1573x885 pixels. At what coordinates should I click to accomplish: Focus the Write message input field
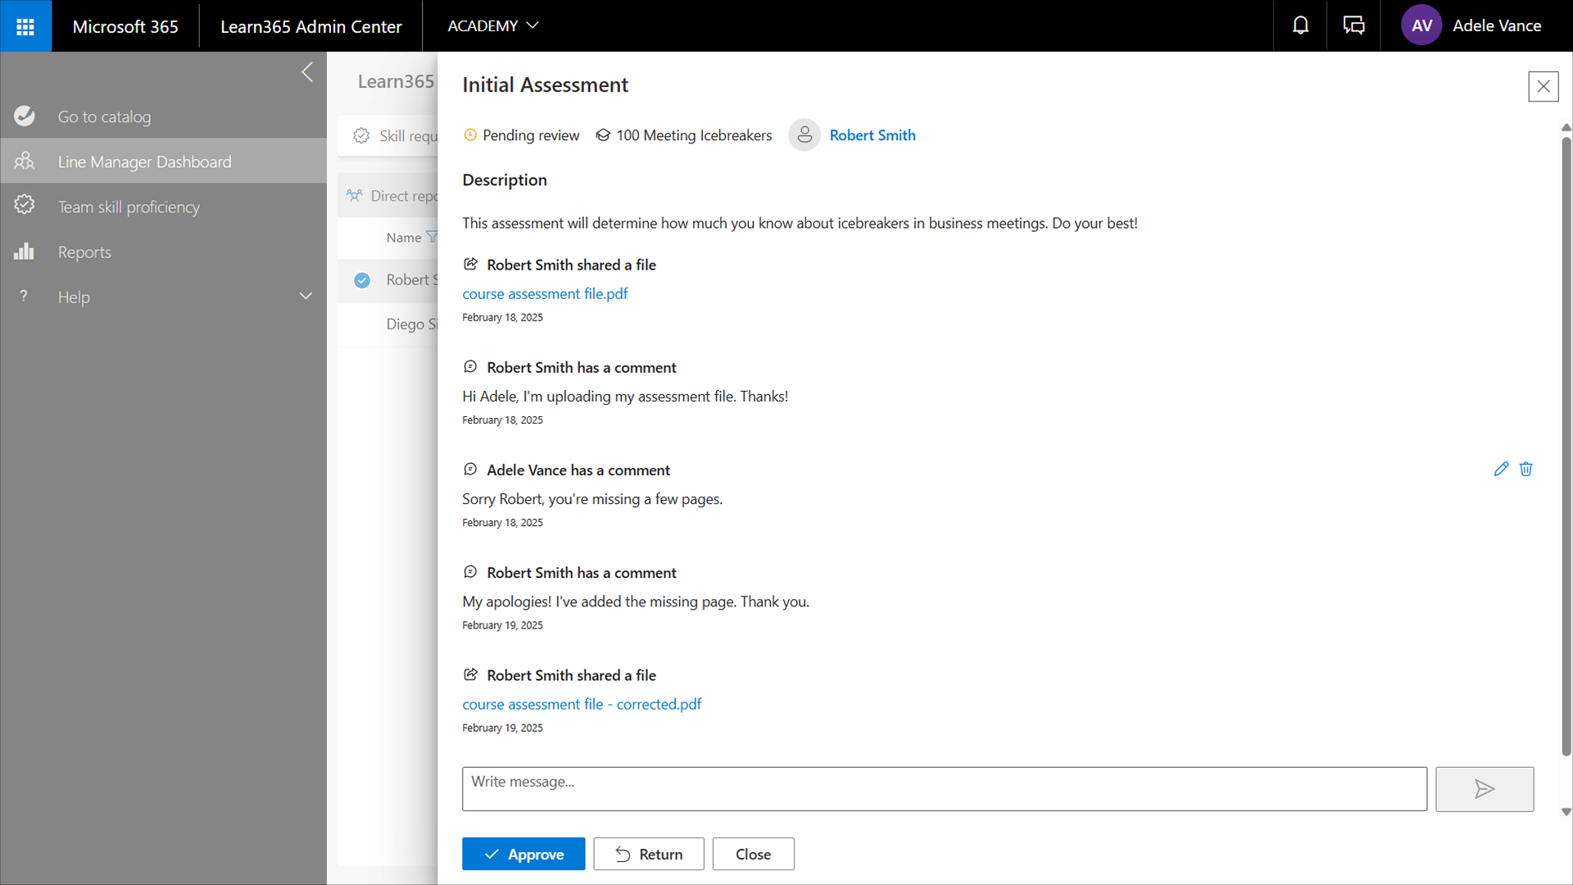click(x=944, y=789)
